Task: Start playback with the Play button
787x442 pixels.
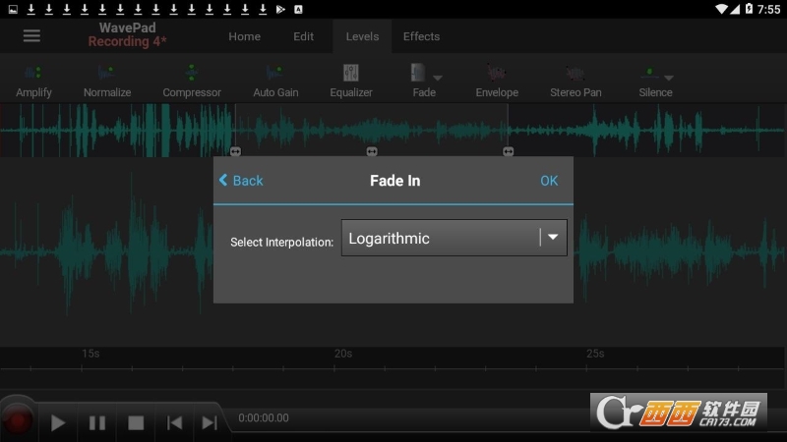Action: click(58, 422)
